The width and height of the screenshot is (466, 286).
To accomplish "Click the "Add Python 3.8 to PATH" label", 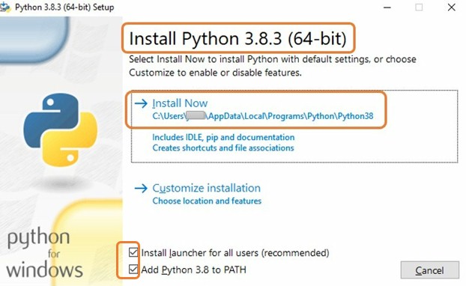I will click(x=193, y=270).
